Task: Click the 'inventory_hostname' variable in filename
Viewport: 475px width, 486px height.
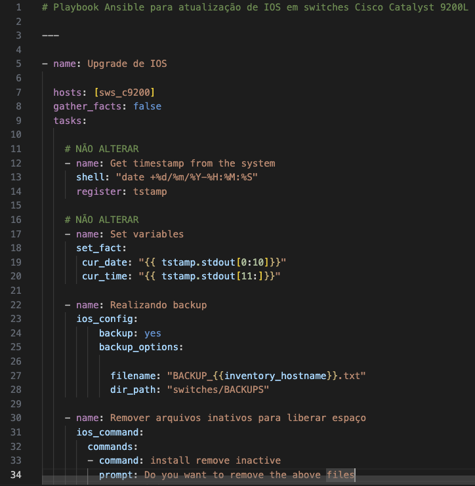Action: click(276, 376)
